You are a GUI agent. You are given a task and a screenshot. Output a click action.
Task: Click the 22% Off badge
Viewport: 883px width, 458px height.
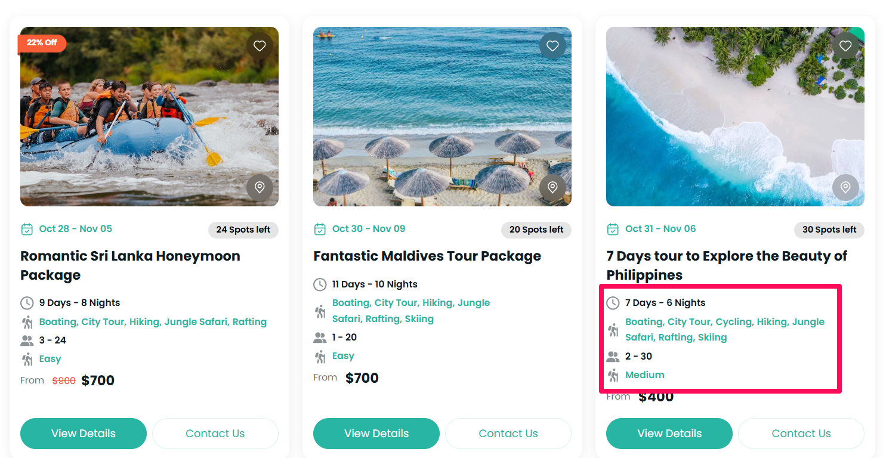coord(42,43)
